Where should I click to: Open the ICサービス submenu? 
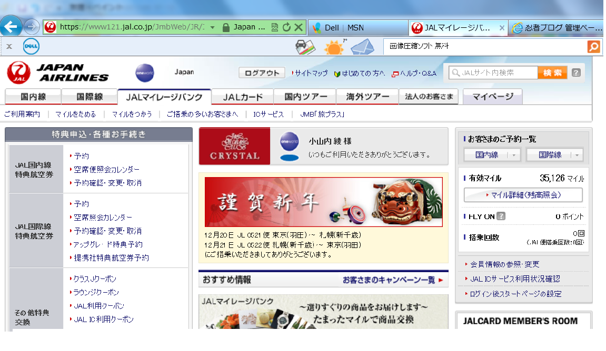[268, 114]
